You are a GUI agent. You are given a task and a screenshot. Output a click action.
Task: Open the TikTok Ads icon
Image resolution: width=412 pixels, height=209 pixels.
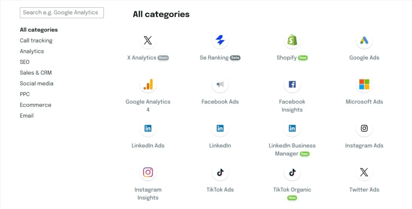pos(220,173)
